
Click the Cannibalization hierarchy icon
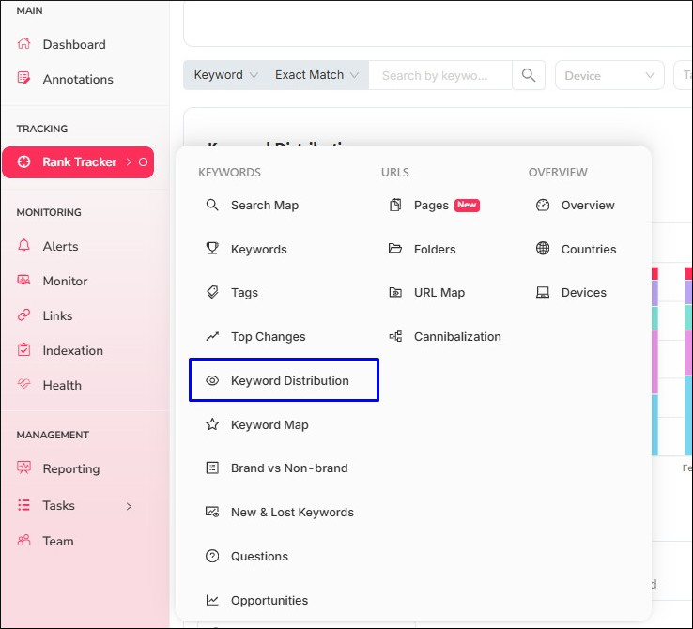(x=395, y=336)
